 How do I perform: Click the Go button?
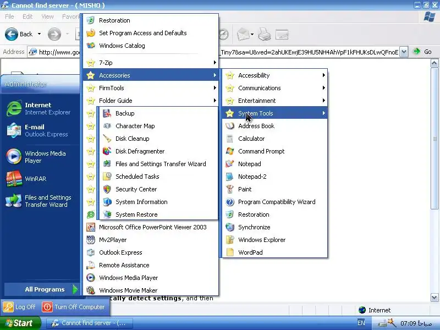pos(422,52)
